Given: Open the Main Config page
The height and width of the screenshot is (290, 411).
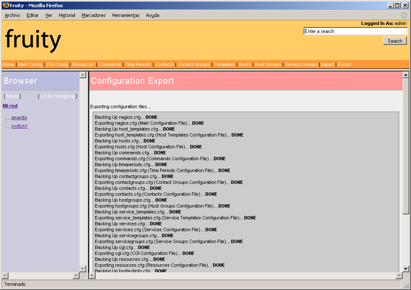Looking at the screenshot, I should click(30, 64).
